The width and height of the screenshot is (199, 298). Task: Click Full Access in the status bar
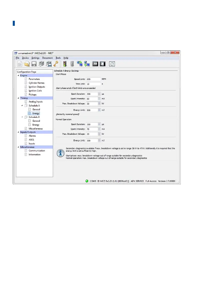pyautogui.click(x=151, y=181)
